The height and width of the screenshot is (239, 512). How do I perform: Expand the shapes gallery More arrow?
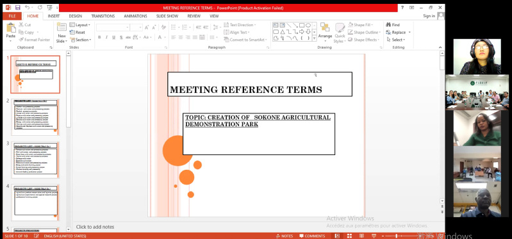[314, 38]
